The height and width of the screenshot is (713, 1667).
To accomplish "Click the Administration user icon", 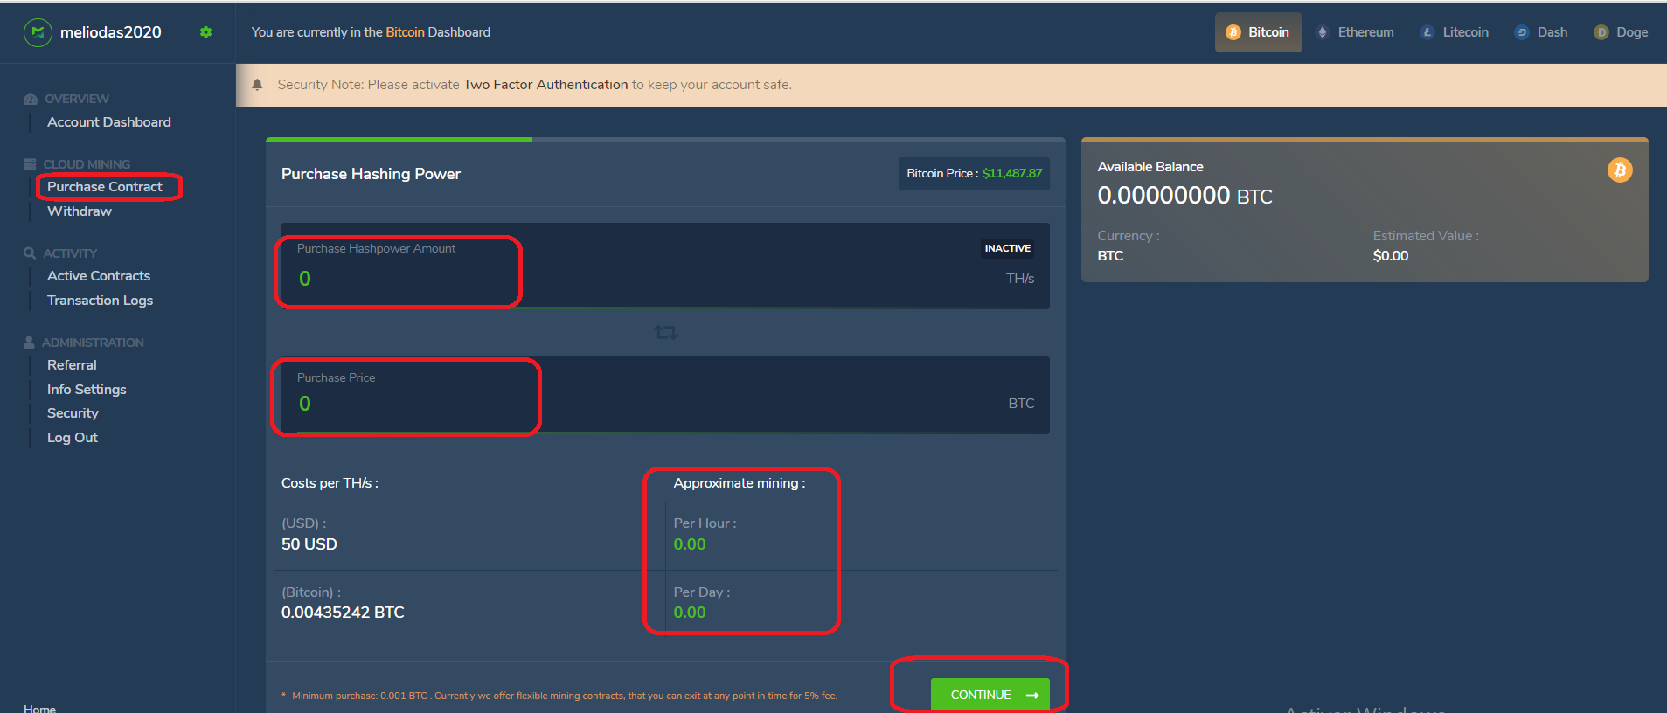I will (x=29, y=343).
